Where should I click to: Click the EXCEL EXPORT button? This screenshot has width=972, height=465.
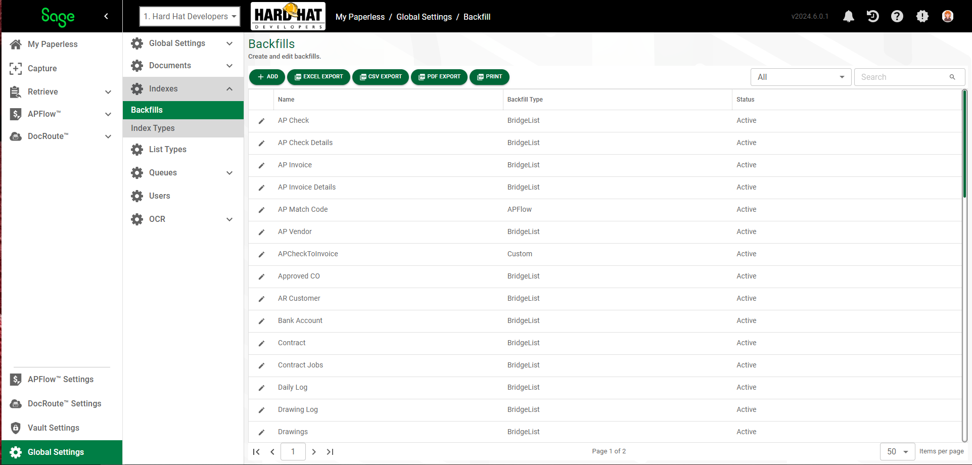tap(318, 77)
